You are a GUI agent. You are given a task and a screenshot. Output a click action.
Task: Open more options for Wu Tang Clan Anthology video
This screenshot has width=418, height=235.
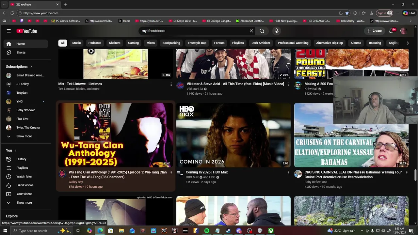171,172
